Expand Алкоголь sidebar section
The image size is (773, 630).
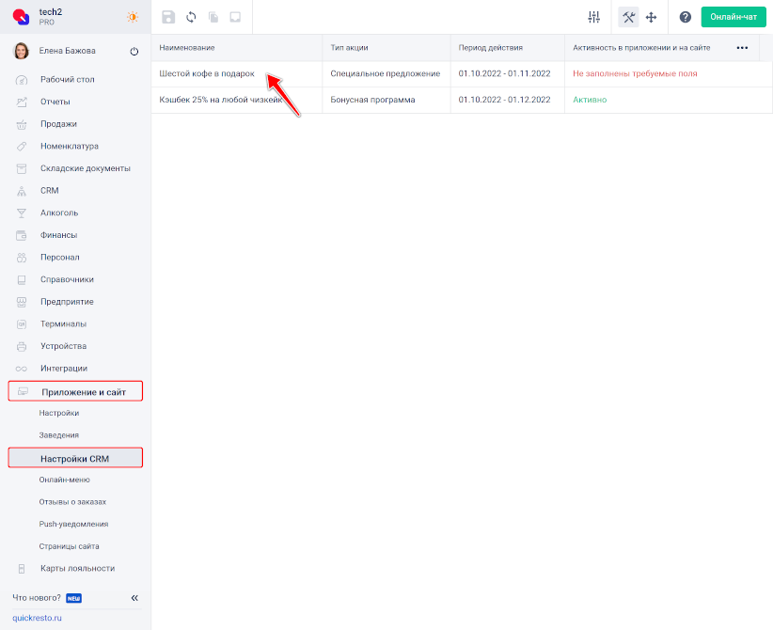pyautogui.click(x=59, y=213)
